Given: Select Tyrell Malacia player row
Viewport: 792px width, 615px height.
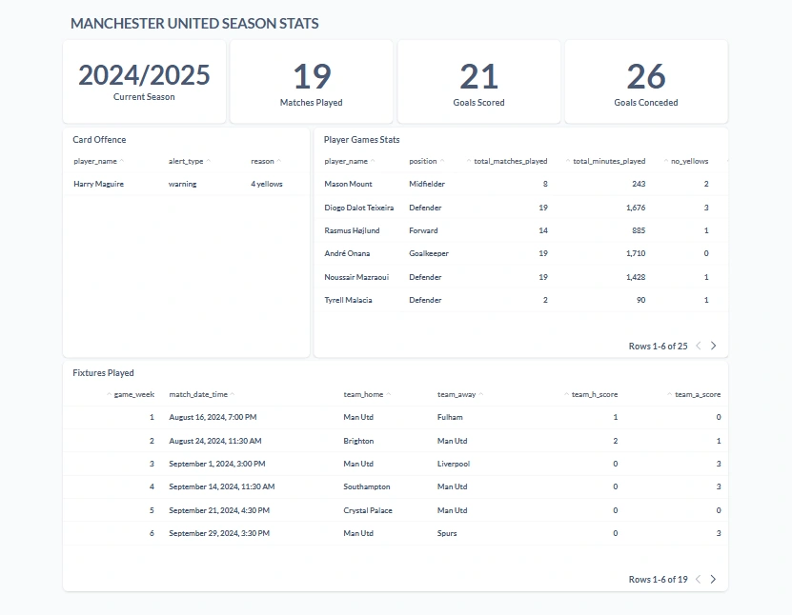Looking at the screenshot, I should click(520, 300).
